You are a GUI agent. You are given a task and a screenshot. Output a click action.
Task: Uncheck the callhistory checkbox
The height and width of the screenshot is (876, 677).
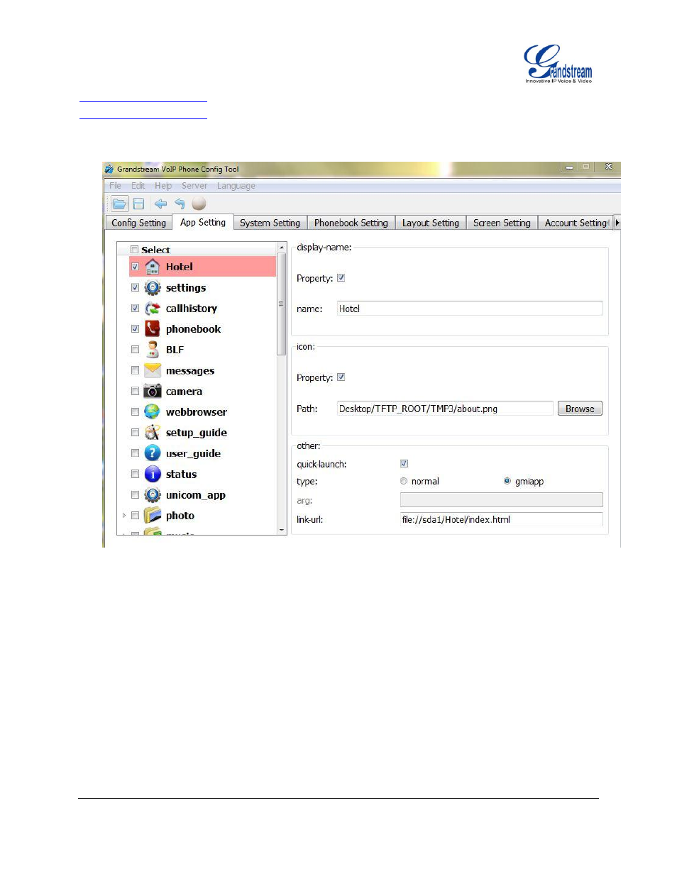coord(135,308)
